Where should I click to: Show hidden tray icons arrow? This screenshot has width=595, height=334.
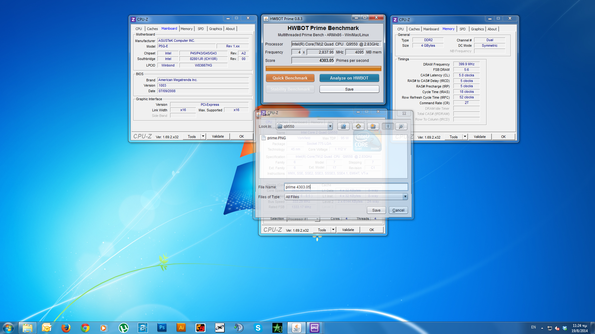click(x=542, y=328)
